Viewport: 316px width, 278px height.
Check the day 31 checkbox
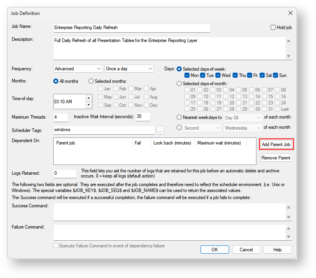pos(265,109)
